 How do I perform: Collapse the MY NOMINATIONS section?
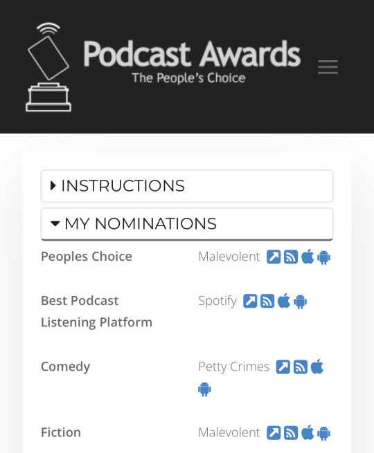pyautogui.click(x=187, y=224)
